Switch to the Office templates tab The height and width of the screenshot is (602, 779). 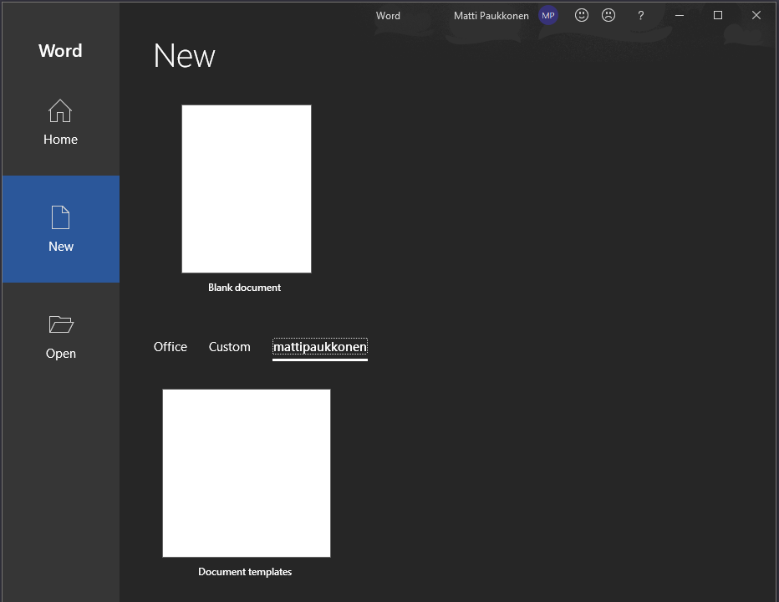click(x=171, y=347)
